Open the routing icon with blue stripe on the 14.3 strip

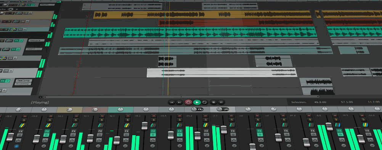[365, 125]
